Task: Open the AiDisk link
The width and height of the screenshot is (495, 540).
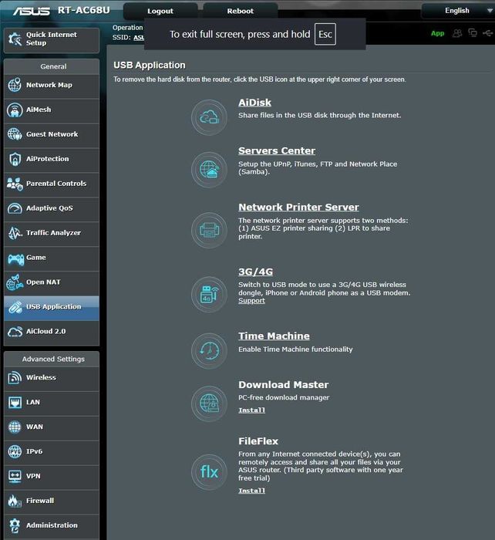Action: [x=254, y=103]
